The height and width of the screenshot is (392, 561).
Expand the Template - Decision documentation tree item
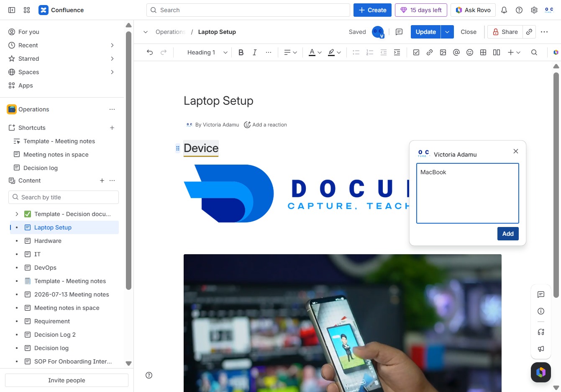(x=17, y=214)
